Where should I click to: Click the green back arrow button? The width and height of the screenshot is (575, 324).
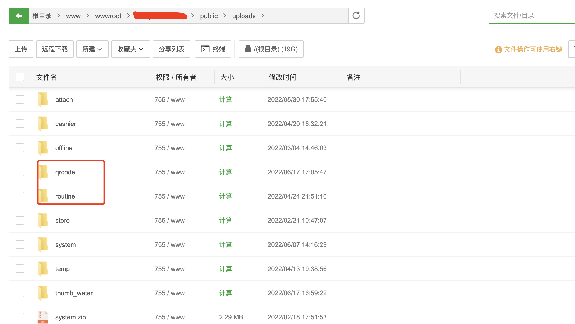coord(19,16)
